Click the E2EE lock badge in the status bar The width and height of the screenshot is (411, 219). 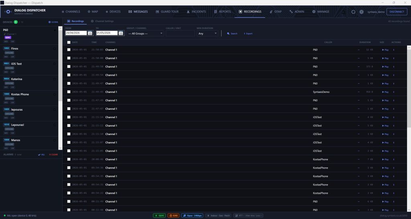coord(173,216)
